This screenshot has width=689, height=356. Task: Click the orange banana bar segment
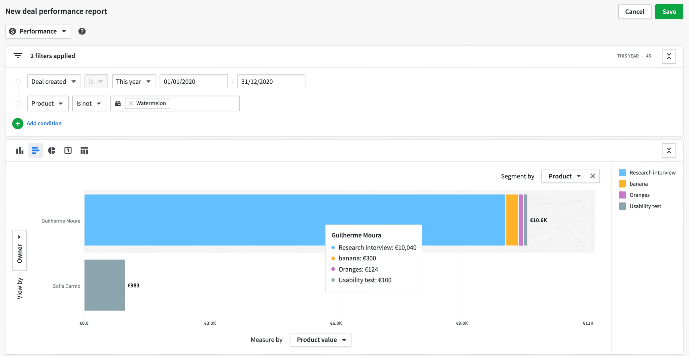(512, 220)
